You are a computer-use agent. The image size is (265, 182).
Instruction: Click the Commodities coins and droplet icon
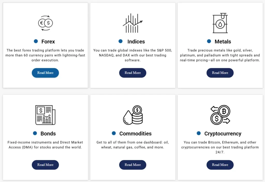(132, 115)
